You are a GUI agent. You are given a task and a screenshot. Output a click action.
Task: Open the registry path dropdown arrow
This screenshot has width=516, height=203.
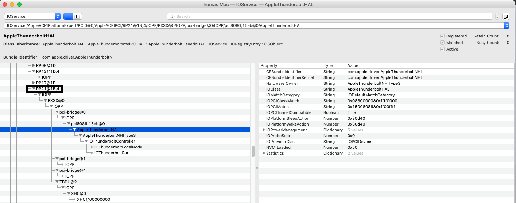pyautogui.click(x=506, y=25)
